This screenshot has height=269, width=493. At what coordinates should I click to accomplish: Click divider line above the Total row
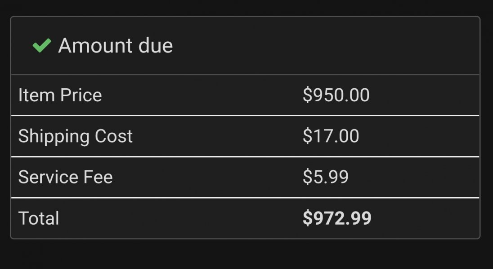[245, 197]
